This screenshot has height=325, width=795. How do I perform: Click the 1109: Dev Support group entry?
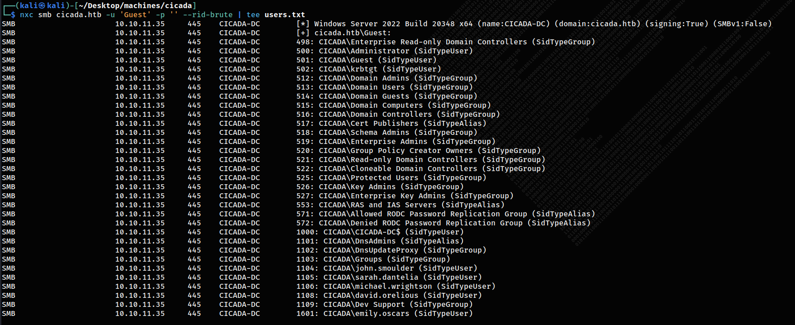pos(385,304)
